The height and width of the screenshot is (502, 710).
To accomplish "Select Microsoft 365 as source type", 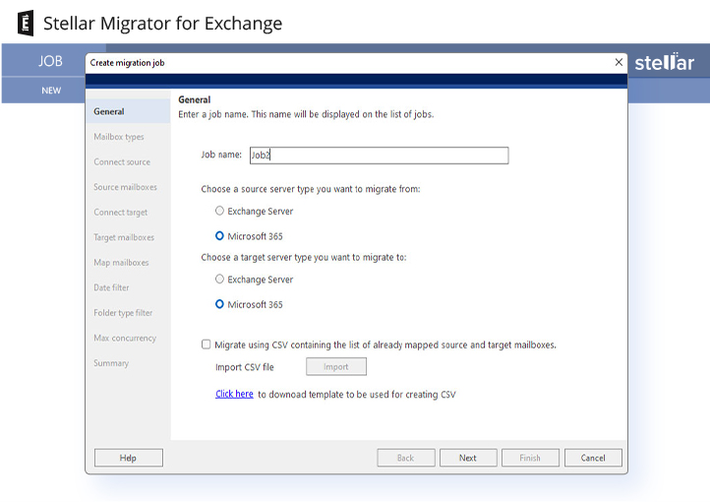I will 220,236.
